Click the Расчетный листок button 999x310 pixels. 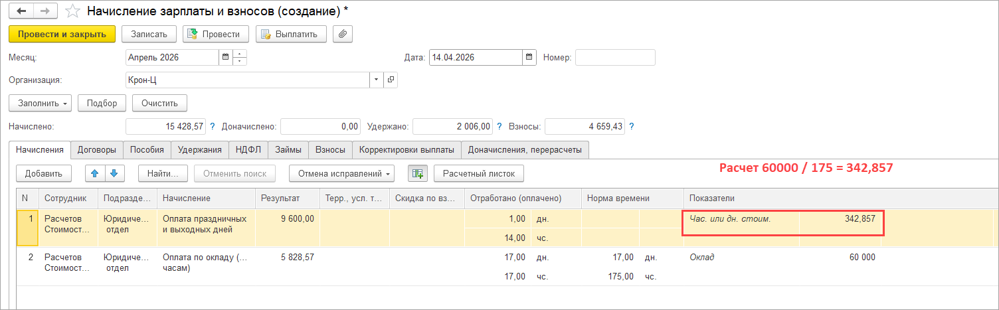click(x=479, y=173)
